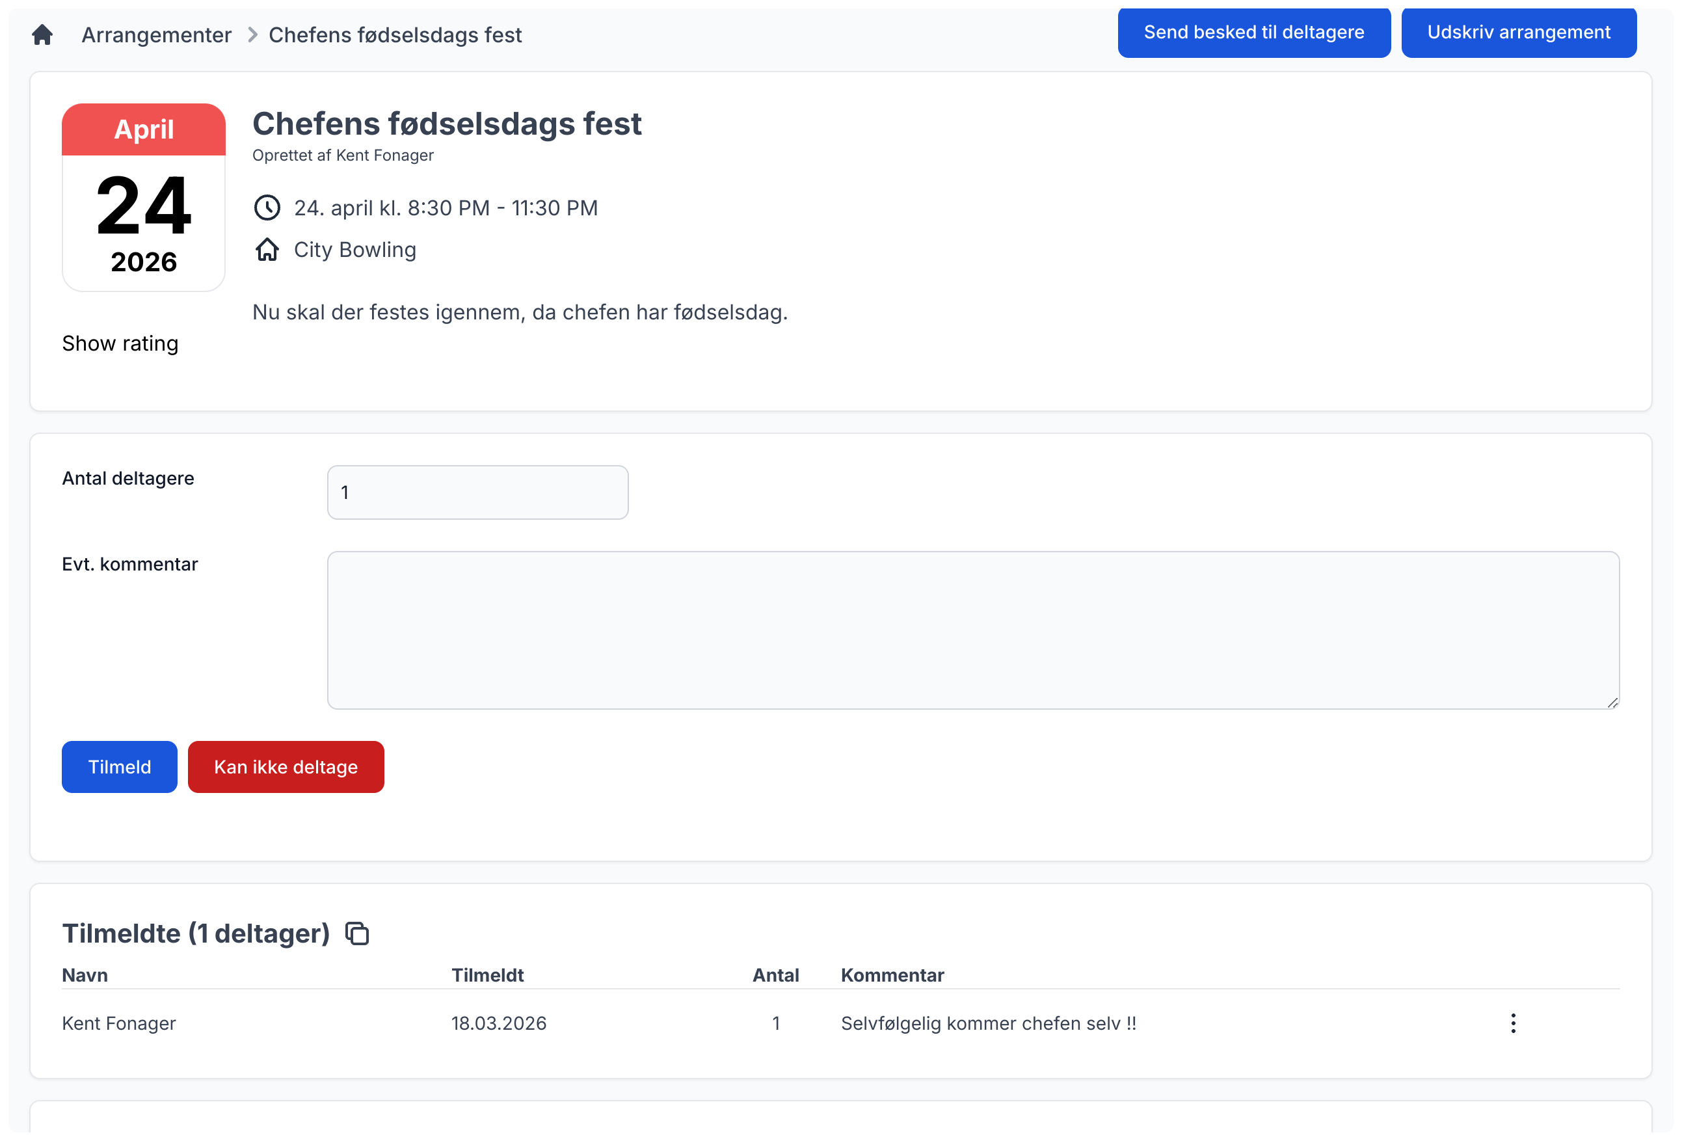Click the April 24 calendar badge
This screenshot has height=1141, width=1682.
click(143, 197)
